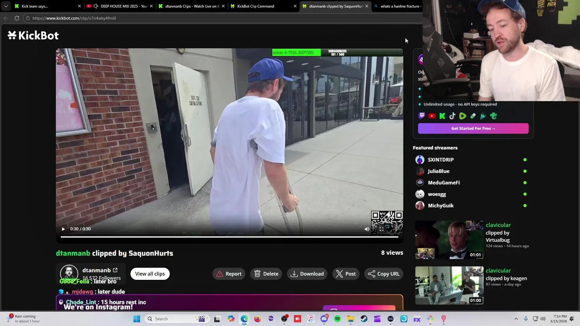This screenshot has width=580, height=326.
Task: Open HUD FX app from taskbar
Action: pyautogui.click(x=417, y=319)
